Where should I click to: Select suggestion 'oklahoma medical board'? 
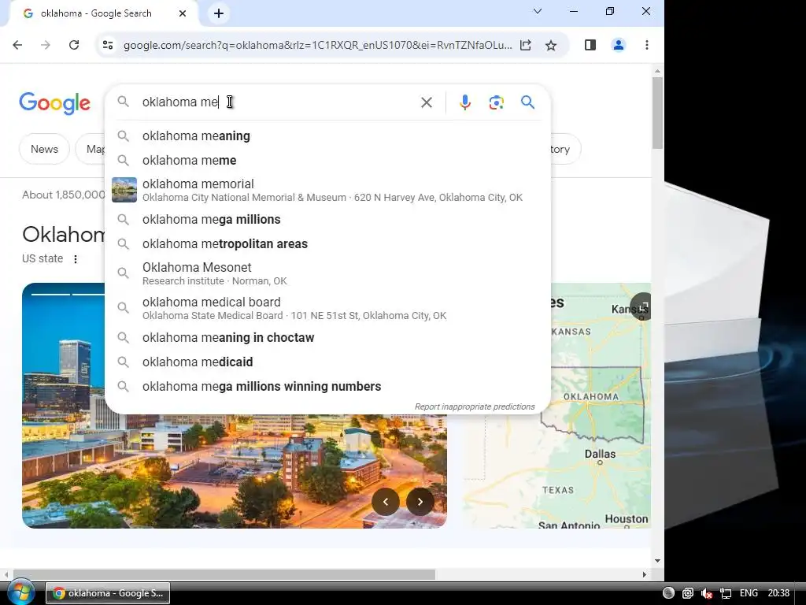click(327, 308)
